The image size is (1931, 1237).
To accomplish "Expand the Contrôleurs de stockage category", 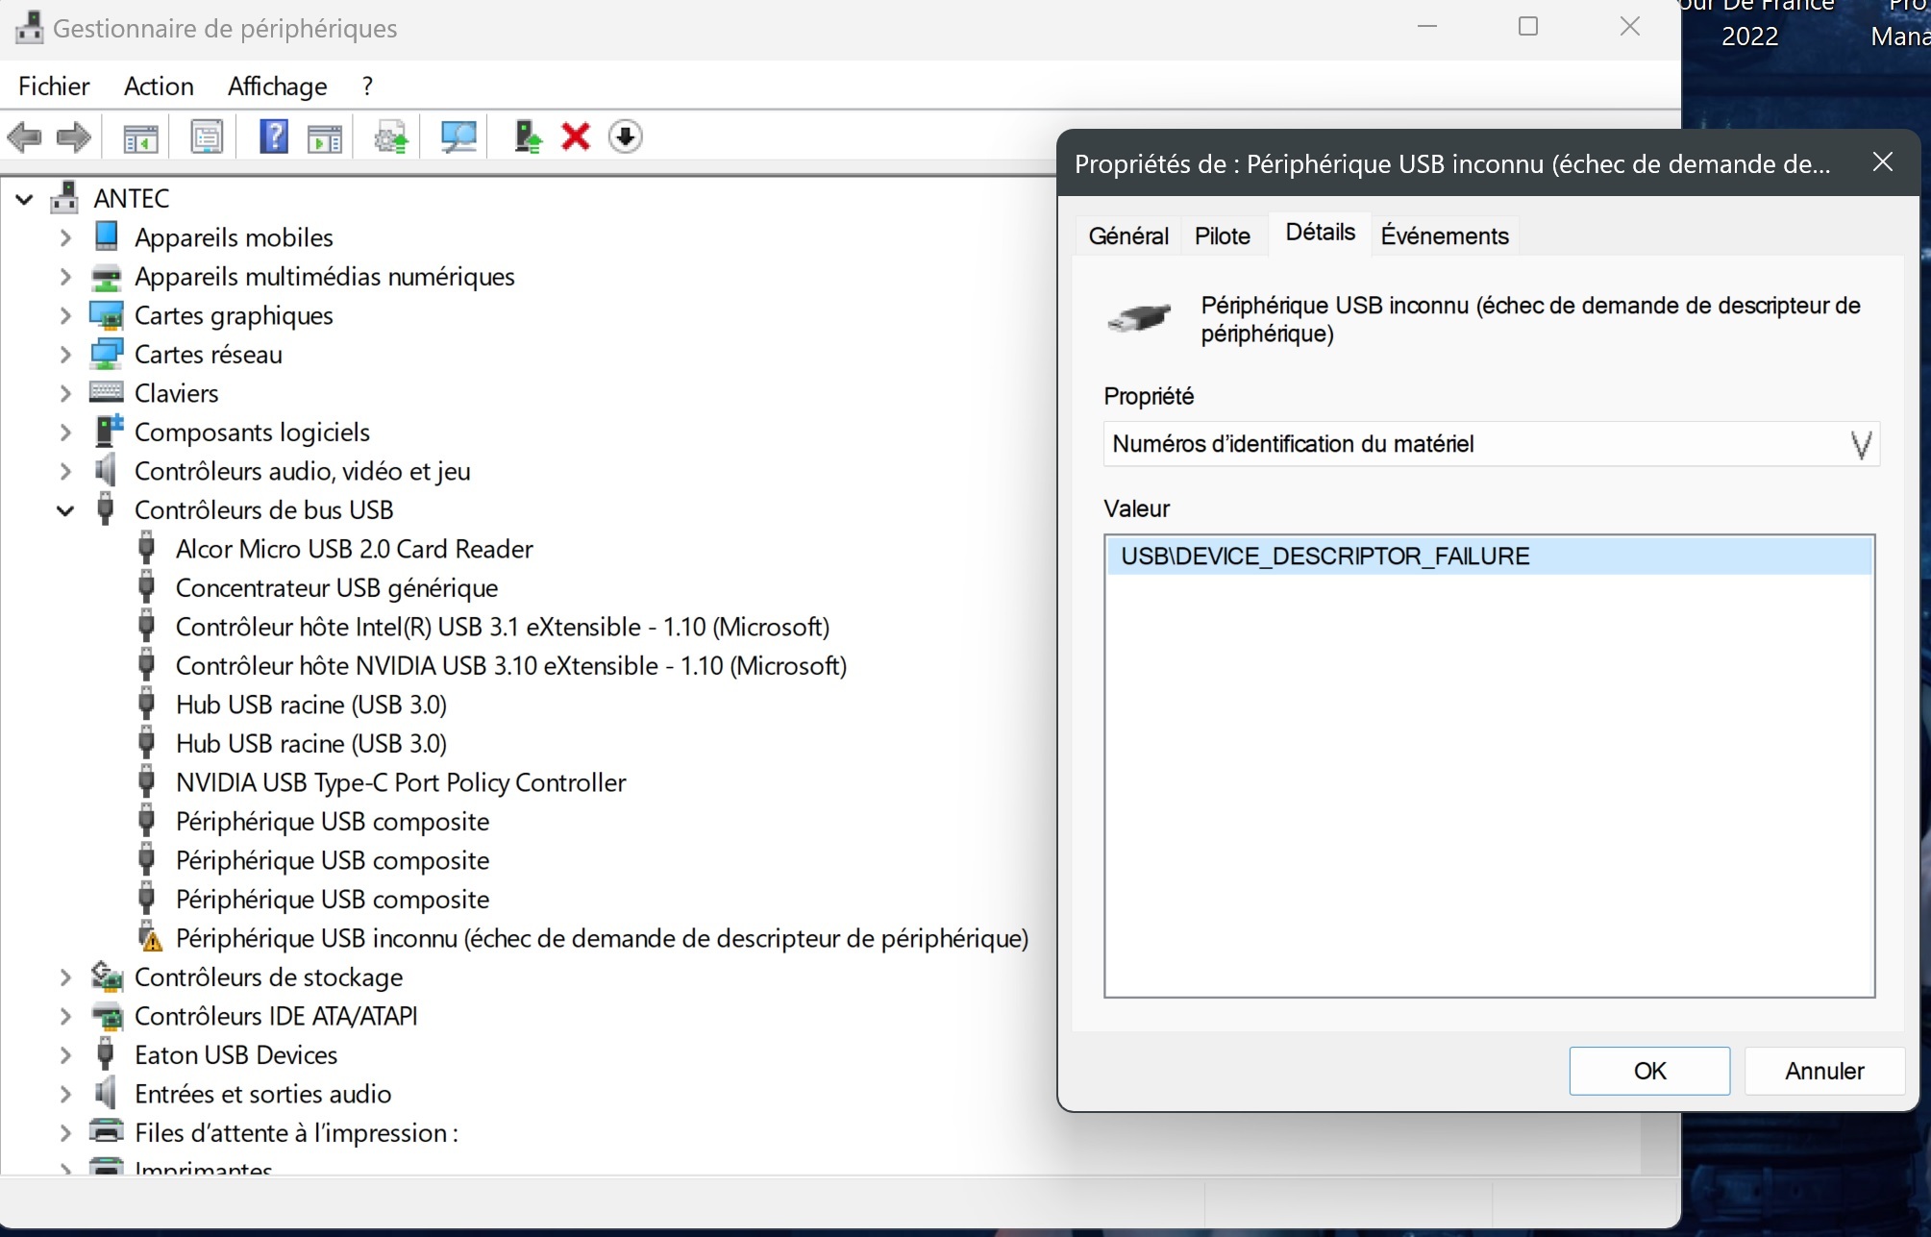I will point(65,977).
